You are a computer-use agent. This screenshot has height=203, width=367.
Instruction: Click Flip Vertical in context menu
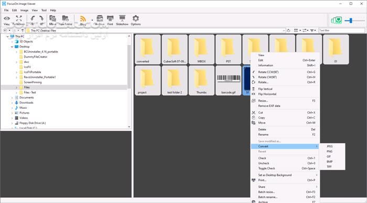pos(285,89)
